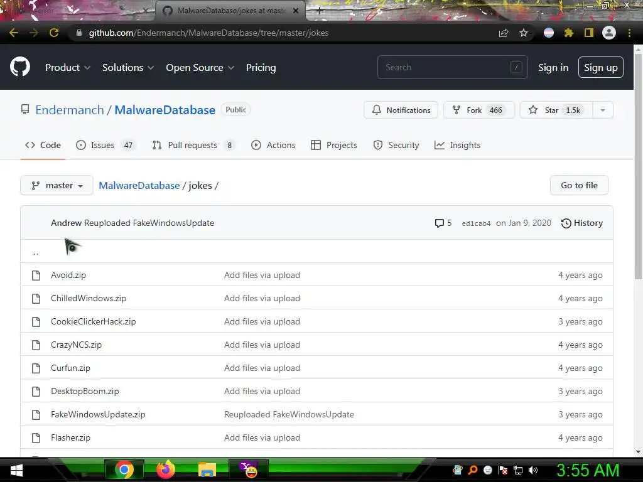Click the file icon beside Avoid.zip

tap(36, 275)
